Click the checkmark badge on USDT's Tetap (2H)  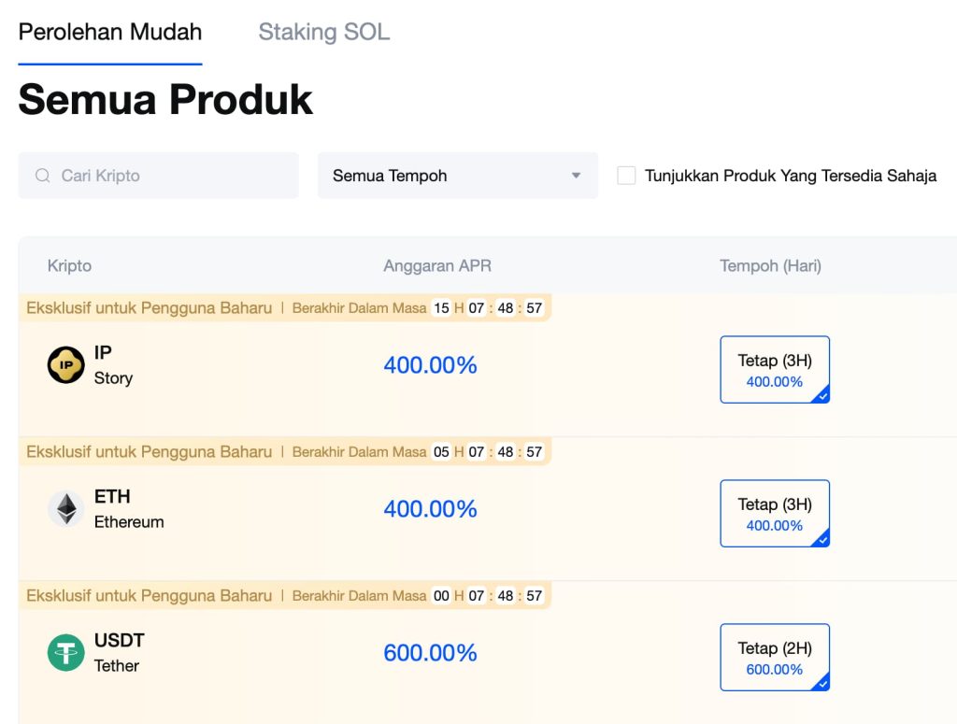[821, 684]
